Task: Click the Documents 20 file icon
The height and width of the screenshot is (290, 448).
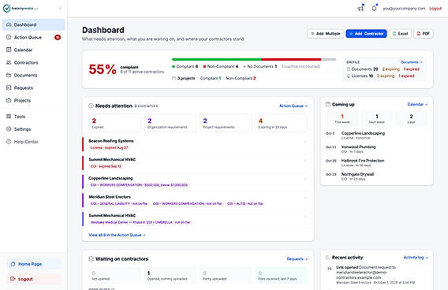Action: (349, 69)
